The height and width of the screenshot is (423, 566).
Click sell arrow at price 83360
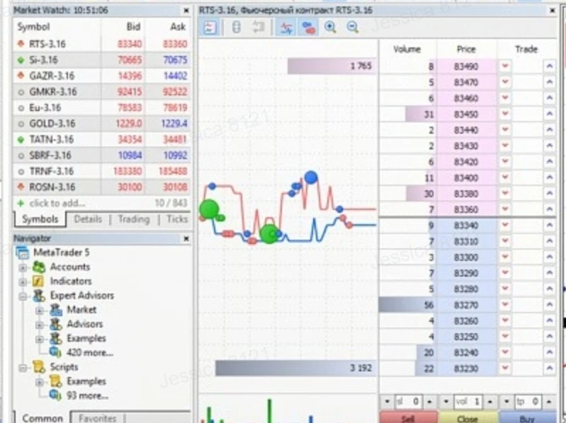point(505,209)
